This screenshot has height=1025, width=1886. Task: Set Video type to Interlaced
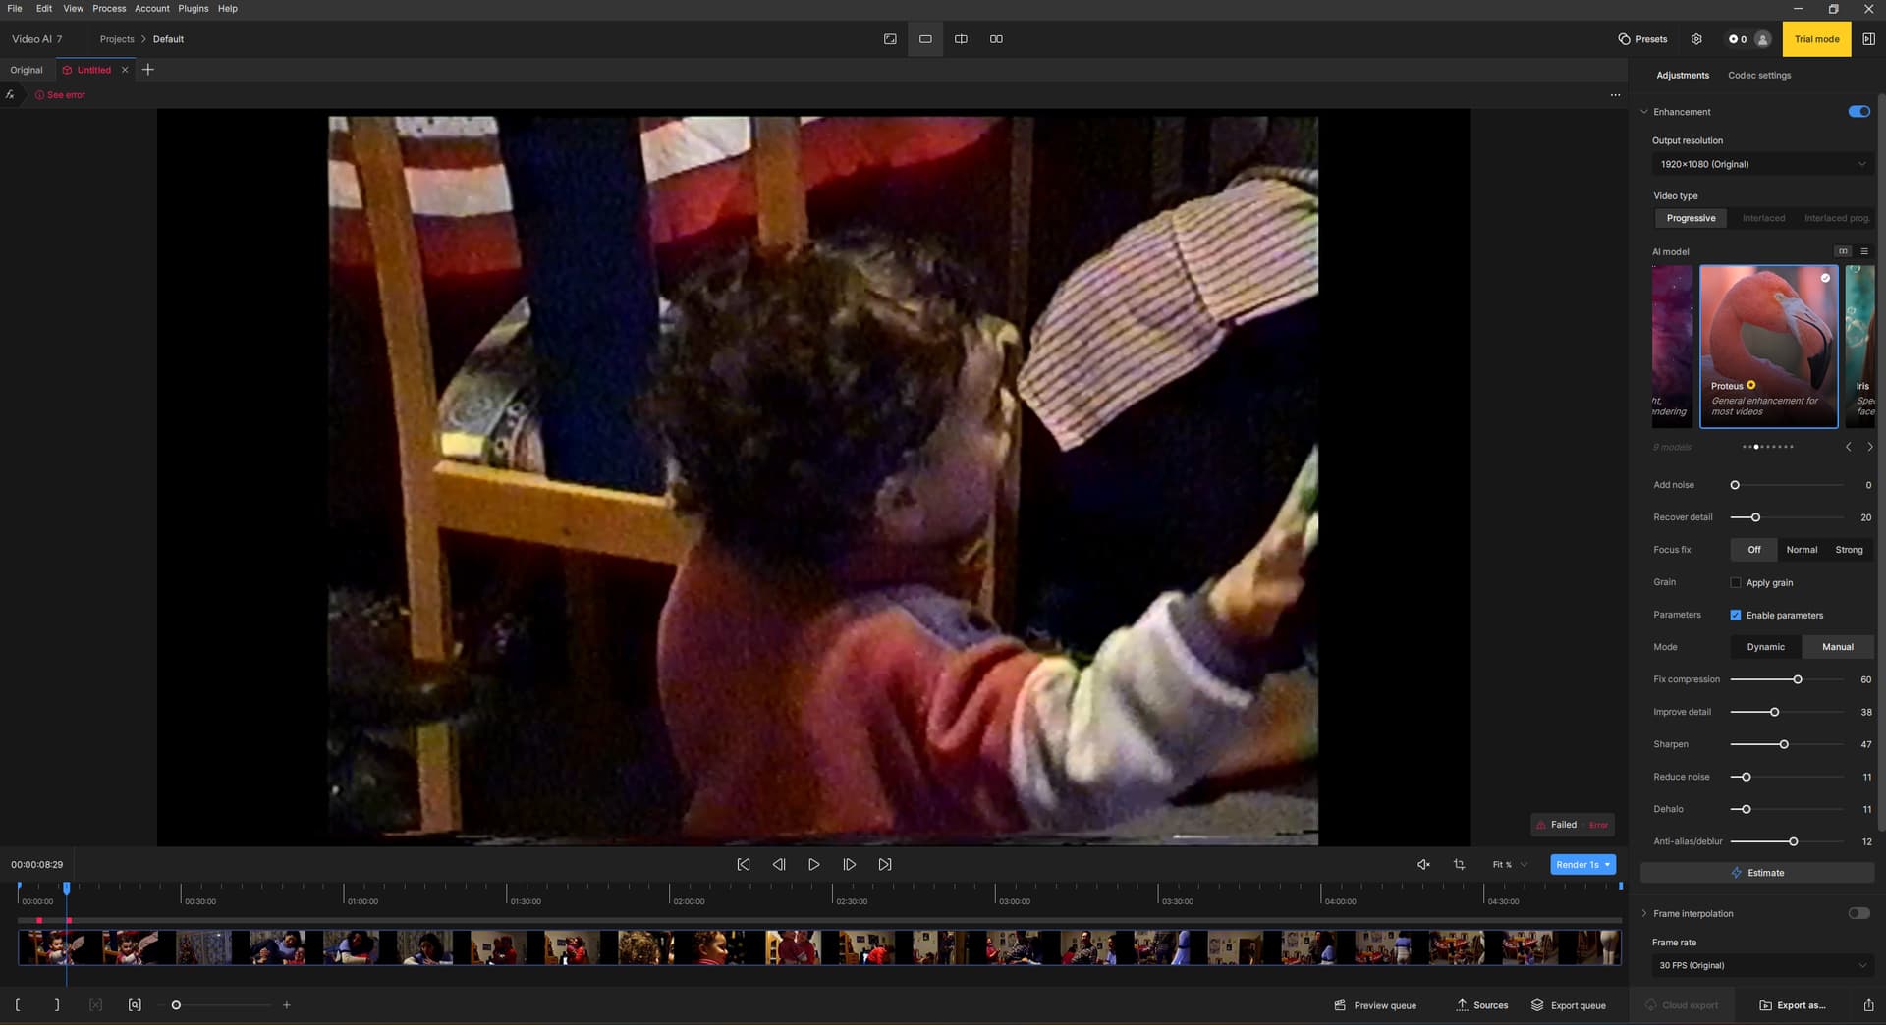tap(1763, 218)
